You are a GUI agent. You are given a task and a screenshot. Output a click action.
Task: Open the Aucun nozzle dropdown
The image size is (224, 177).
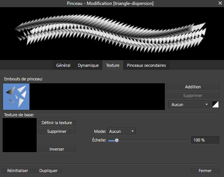[189, 105]
